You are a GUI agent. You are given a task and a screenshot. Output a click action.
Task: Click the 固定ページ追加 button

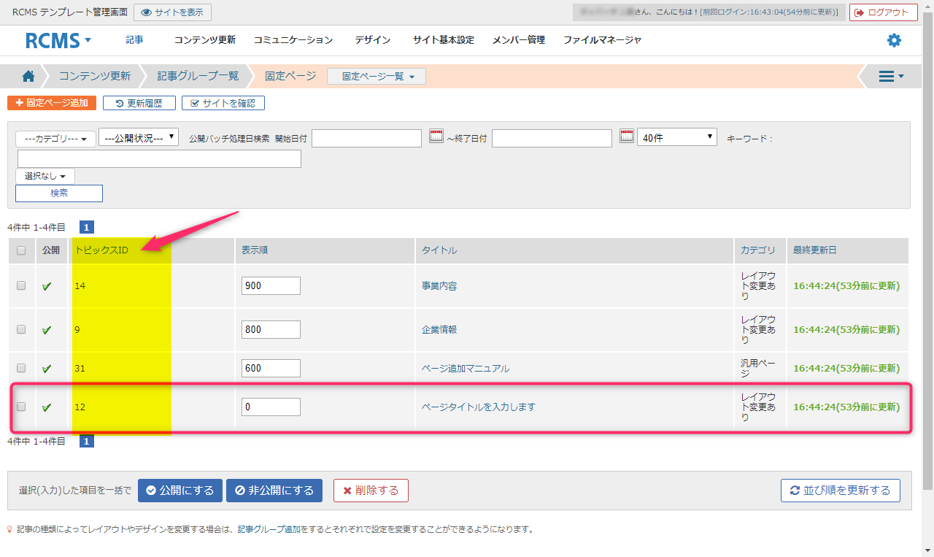coord(52,103)
